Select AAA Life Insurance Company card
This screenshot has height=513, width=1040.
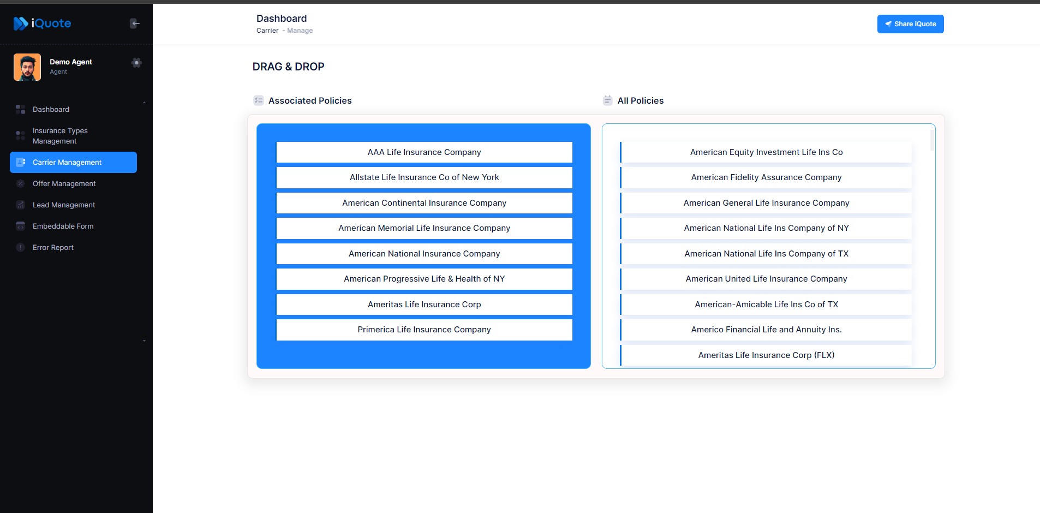tap(425, 152)
